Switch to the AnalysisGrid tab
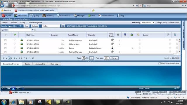The height and width of the screenshot is (105, 187). click(x=40, y=64)
